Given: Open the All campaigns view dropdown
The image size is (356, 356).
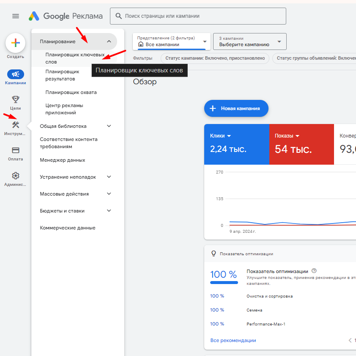Looking at the screenshot, I should point(172,41).
